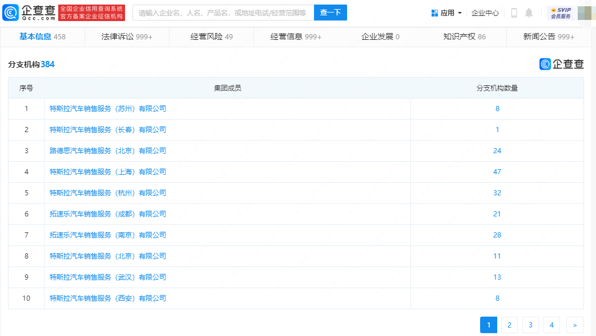Open 特斯拉汽车销售服务（长春）有限公司 link
Viewport: 596px width, 336px height.
click(107, 130)
